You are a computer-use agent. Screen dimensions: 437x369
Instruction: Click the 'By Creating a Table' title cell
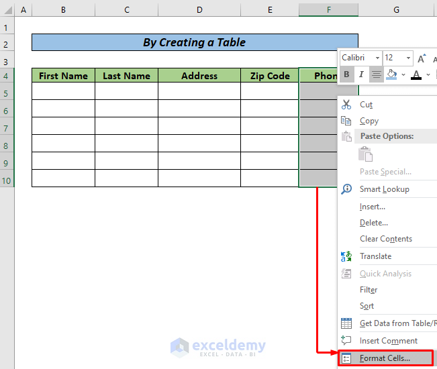coord(195,42)
